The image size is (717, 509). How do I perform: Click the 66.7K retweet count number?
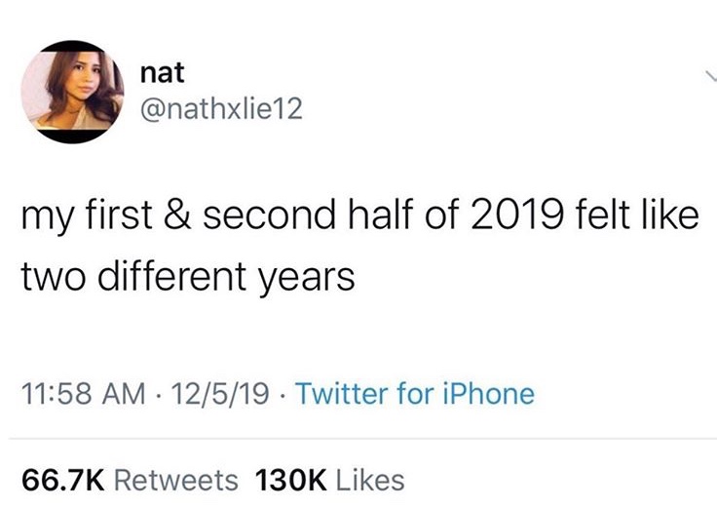tap(62, 479)
